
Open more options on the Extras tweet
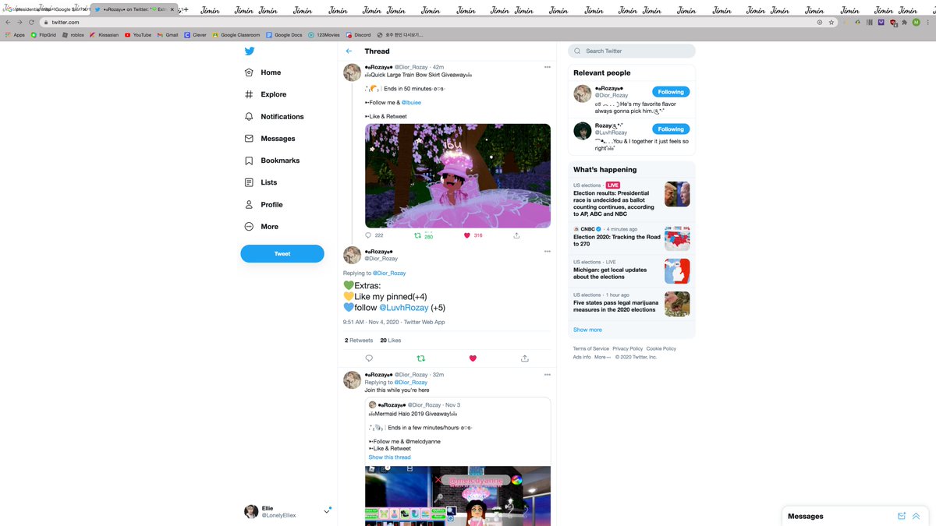[x=548, y=252]
